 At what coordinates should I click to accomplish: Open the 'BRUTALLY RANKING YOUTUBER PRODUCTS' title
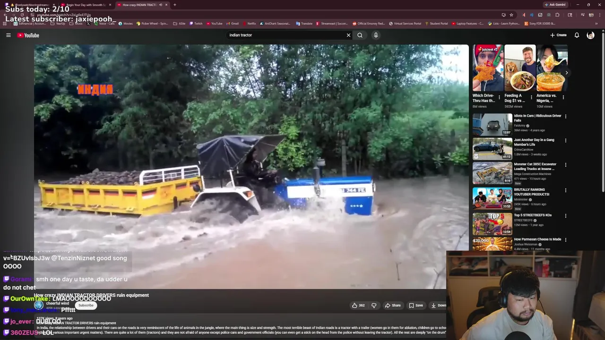(531, 192)
